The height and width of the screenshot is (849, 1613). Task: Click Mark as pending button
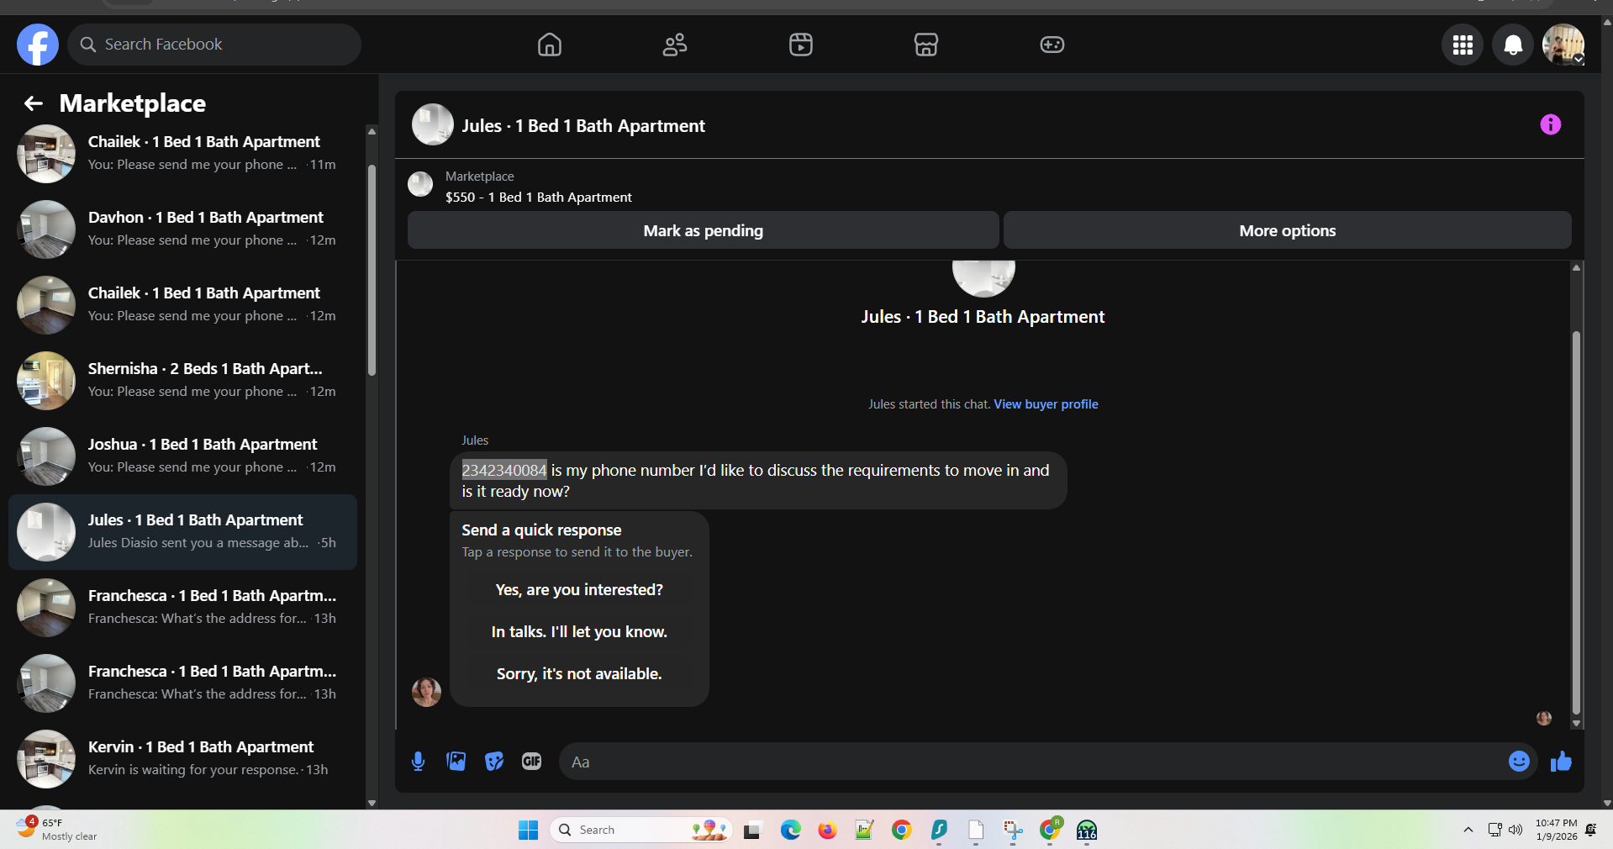(x=704, y=230)
